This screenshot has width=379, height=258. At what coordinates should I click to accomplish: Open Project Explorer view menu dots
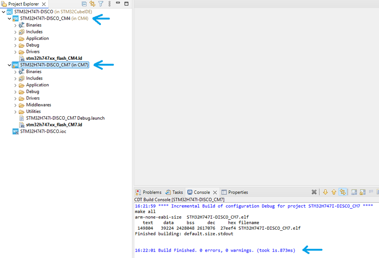110,4
